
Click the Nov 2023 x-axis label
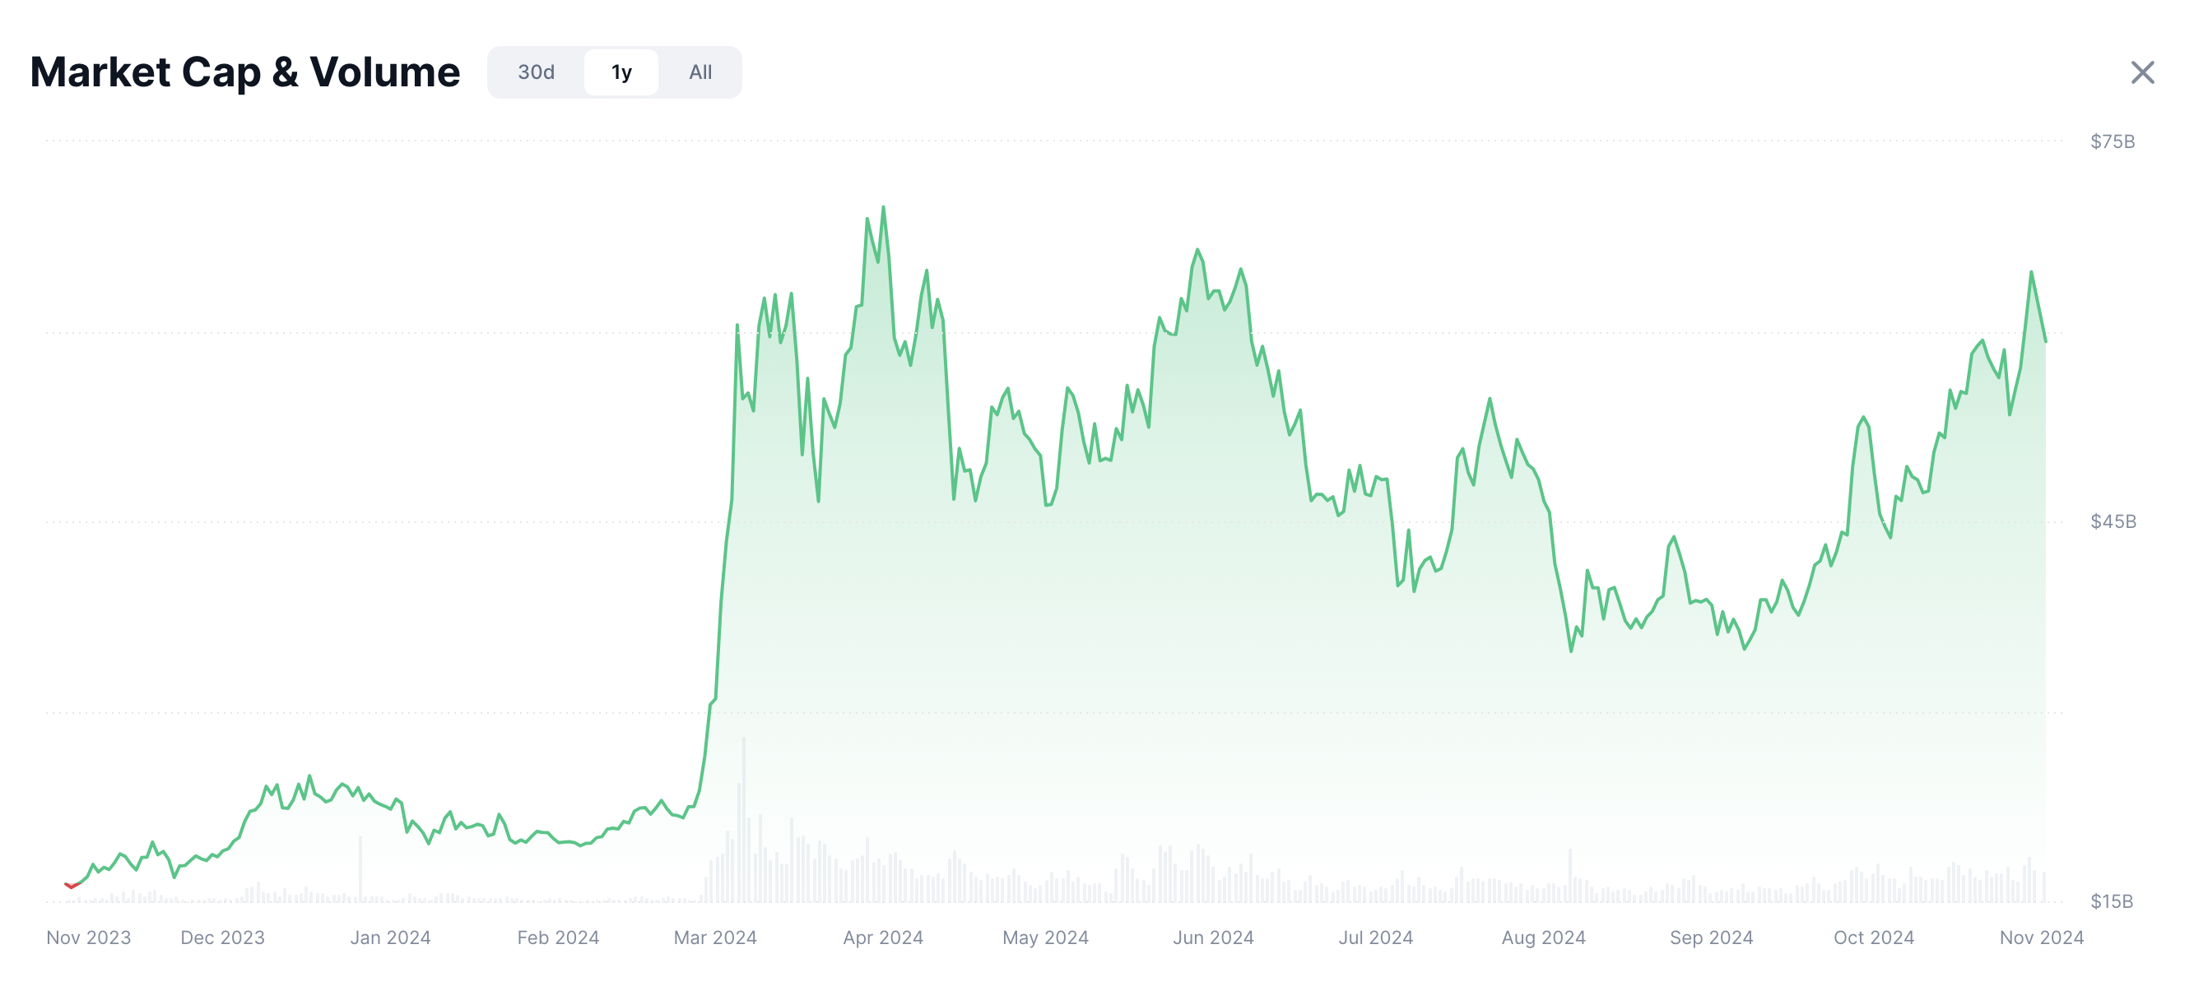pyautogui.click(x=89, y=937)
